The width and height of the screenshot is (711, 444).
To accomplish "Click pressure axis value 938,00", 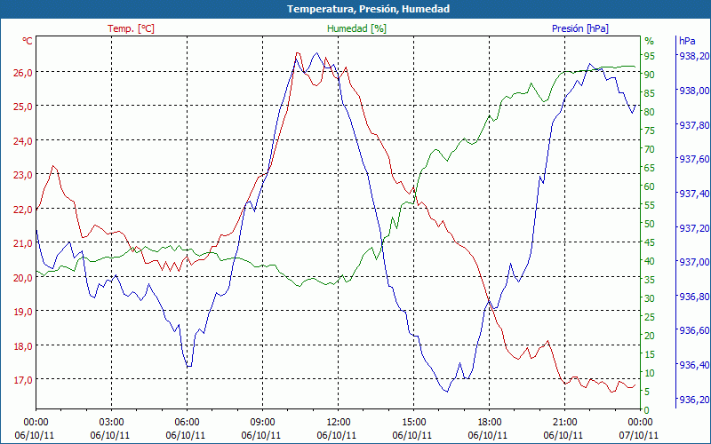I will tap(694, 91).
